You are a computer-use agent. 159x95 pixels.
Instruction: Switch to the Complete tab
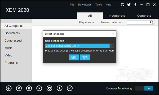(144, 16)
